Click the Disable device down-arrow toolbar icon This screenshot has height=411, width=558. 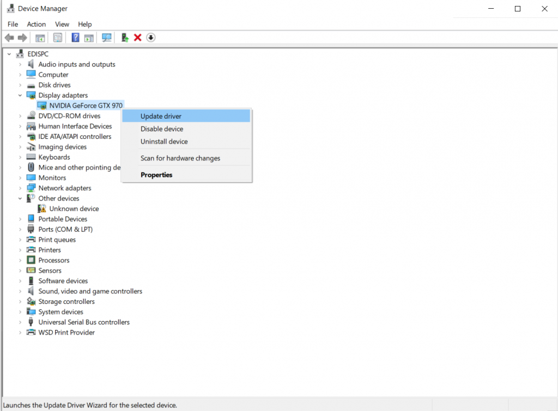(x=151, y=38)
